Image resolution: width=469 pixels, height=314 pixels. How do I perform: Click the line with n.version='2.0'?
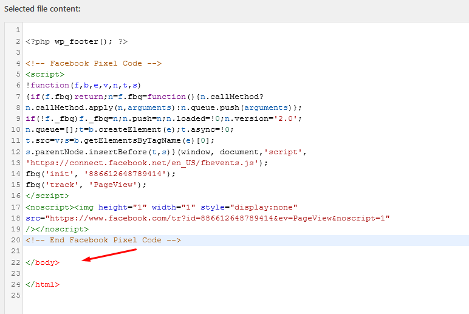coord(163,118)
